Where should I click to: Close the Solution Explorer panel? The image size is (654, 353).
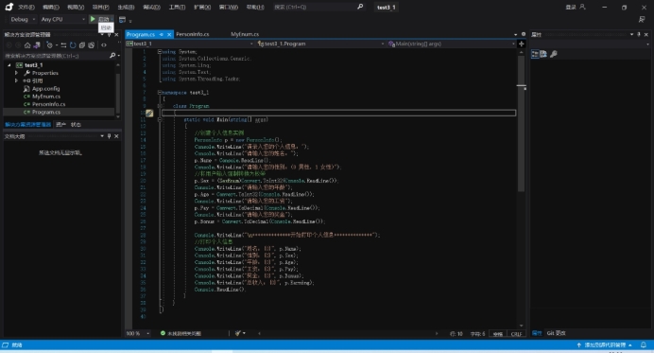(117, 35)
